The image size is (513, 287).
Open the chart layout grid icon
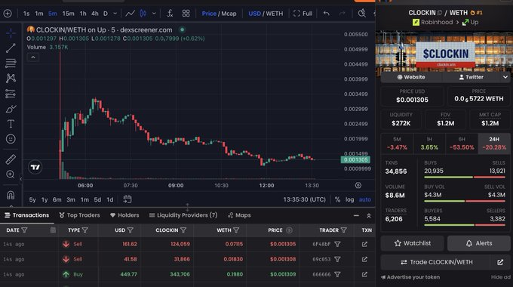tap(186, 14)
